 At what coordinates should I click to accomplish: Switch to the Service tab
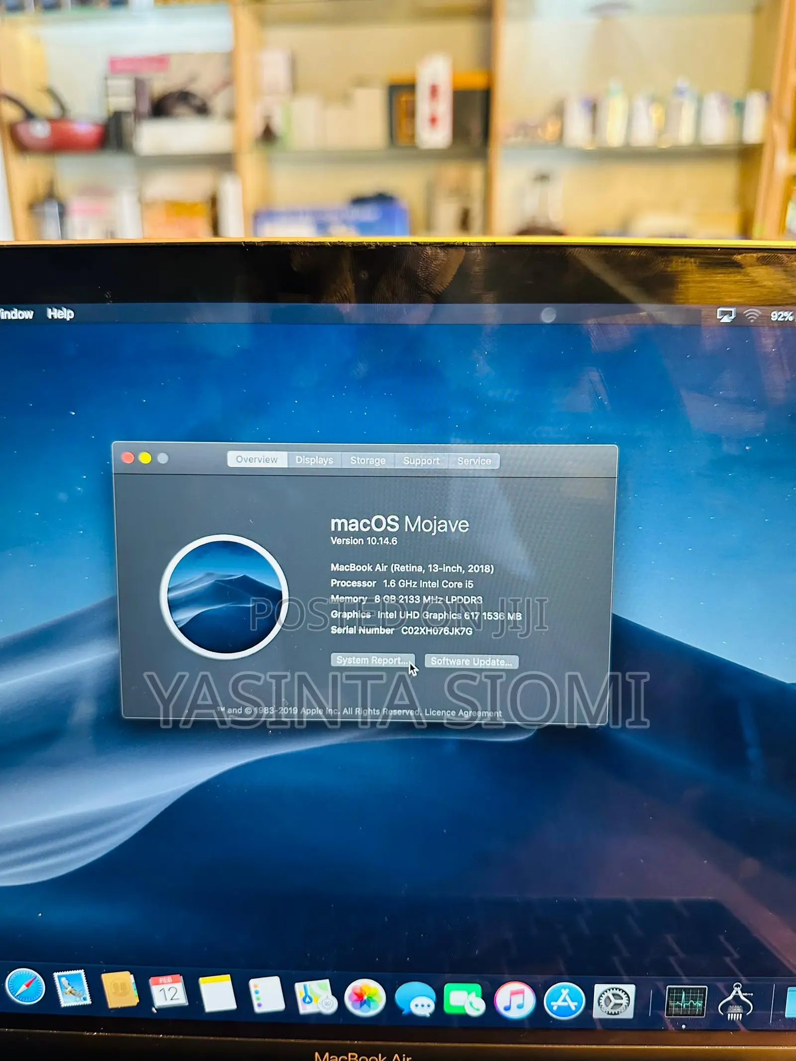coord(474,461)
